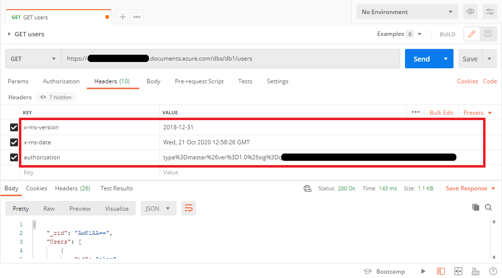Open Bootcamp graduation cap icon
Viewport: 502px width, 278px height.
click(368, 271)
